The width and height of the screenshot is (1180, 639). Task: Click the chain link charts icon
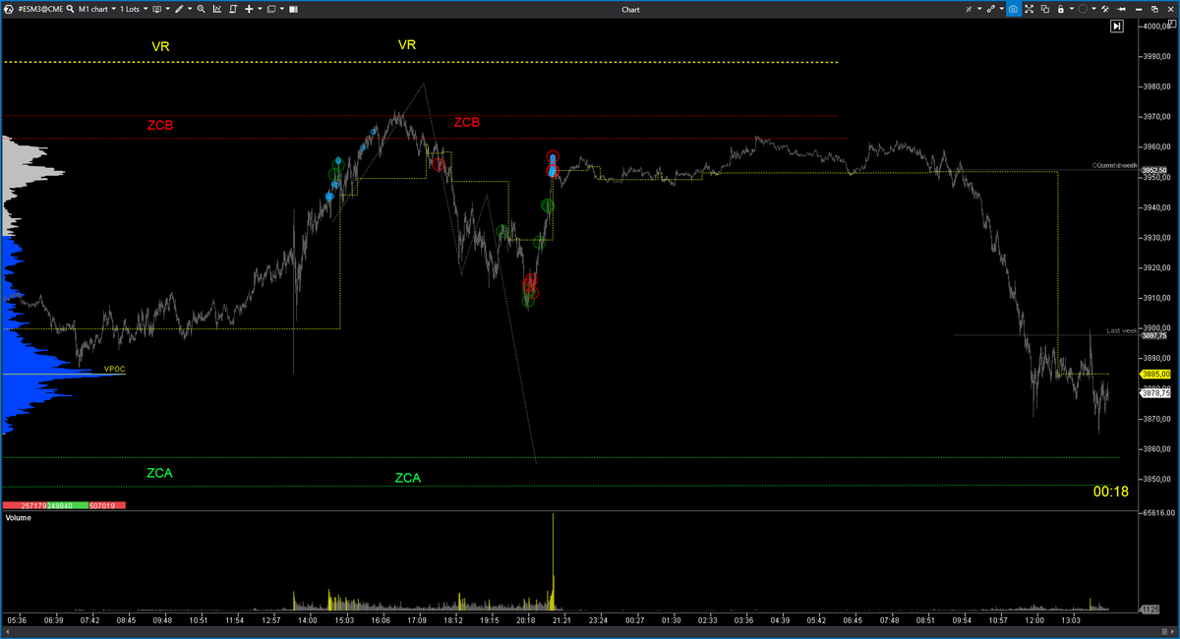(x=991, y=9)
